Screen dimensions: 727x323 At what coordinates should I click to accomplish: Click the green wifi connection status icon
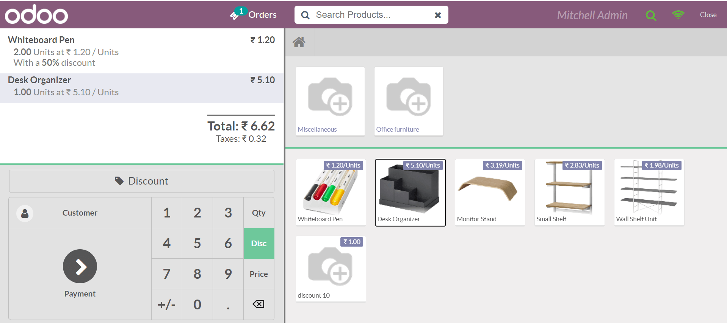[x=678, y=14]
